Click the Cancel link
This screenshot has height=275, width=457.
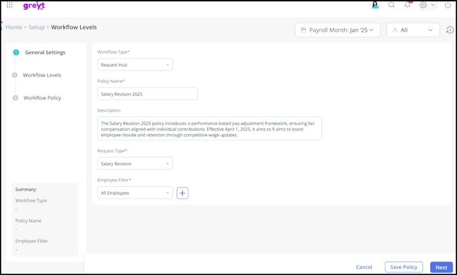364,267
